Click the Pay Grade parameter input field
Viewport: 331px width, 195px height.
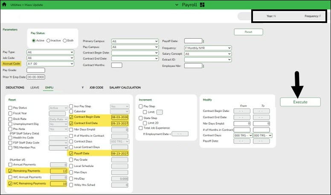[x=35, y=70]
